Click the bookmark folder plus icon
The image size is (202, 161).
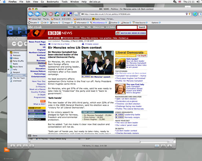point(63,14)
